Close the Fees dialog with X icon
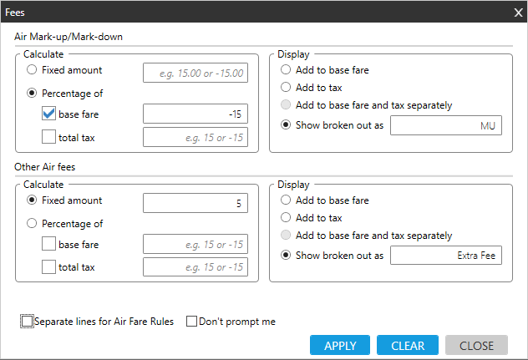The image size is (528, 360). pyautogui.click(x=517, y=12)
